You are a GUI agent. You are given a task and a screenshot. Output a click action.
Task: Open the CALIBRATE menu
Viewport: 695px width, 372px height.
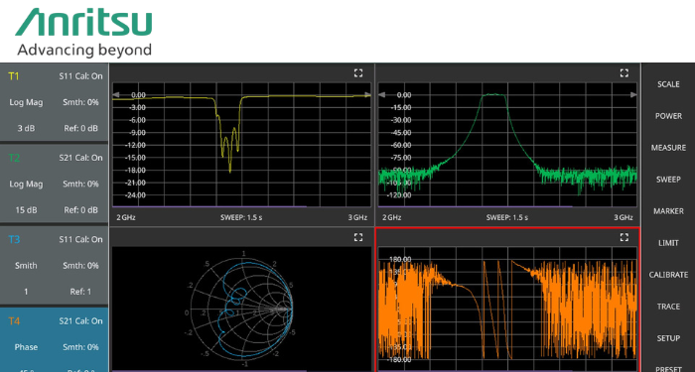[668, 275]
